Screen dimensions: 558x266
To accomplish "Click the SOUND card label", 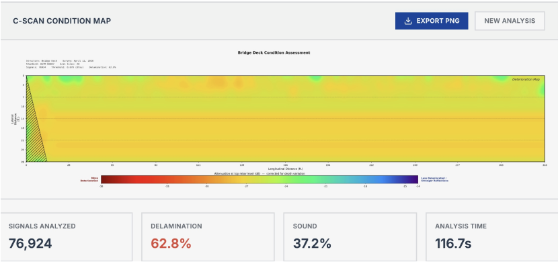I will [305, 226].
